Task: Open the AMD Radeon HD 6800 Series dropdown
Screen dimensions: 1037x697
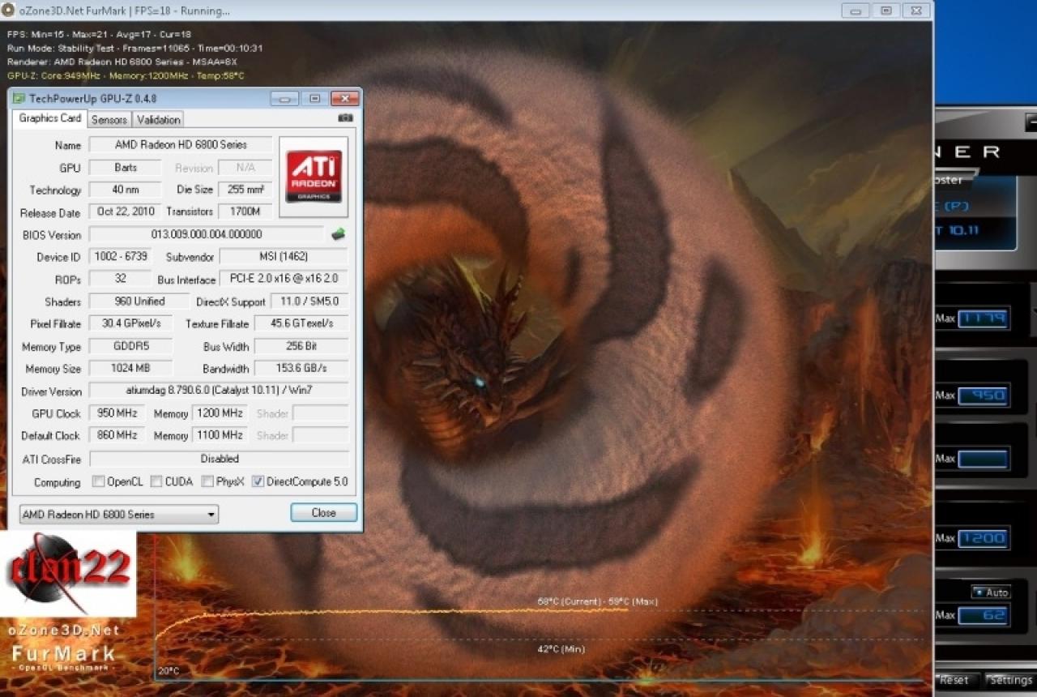Action: point(118,514)
